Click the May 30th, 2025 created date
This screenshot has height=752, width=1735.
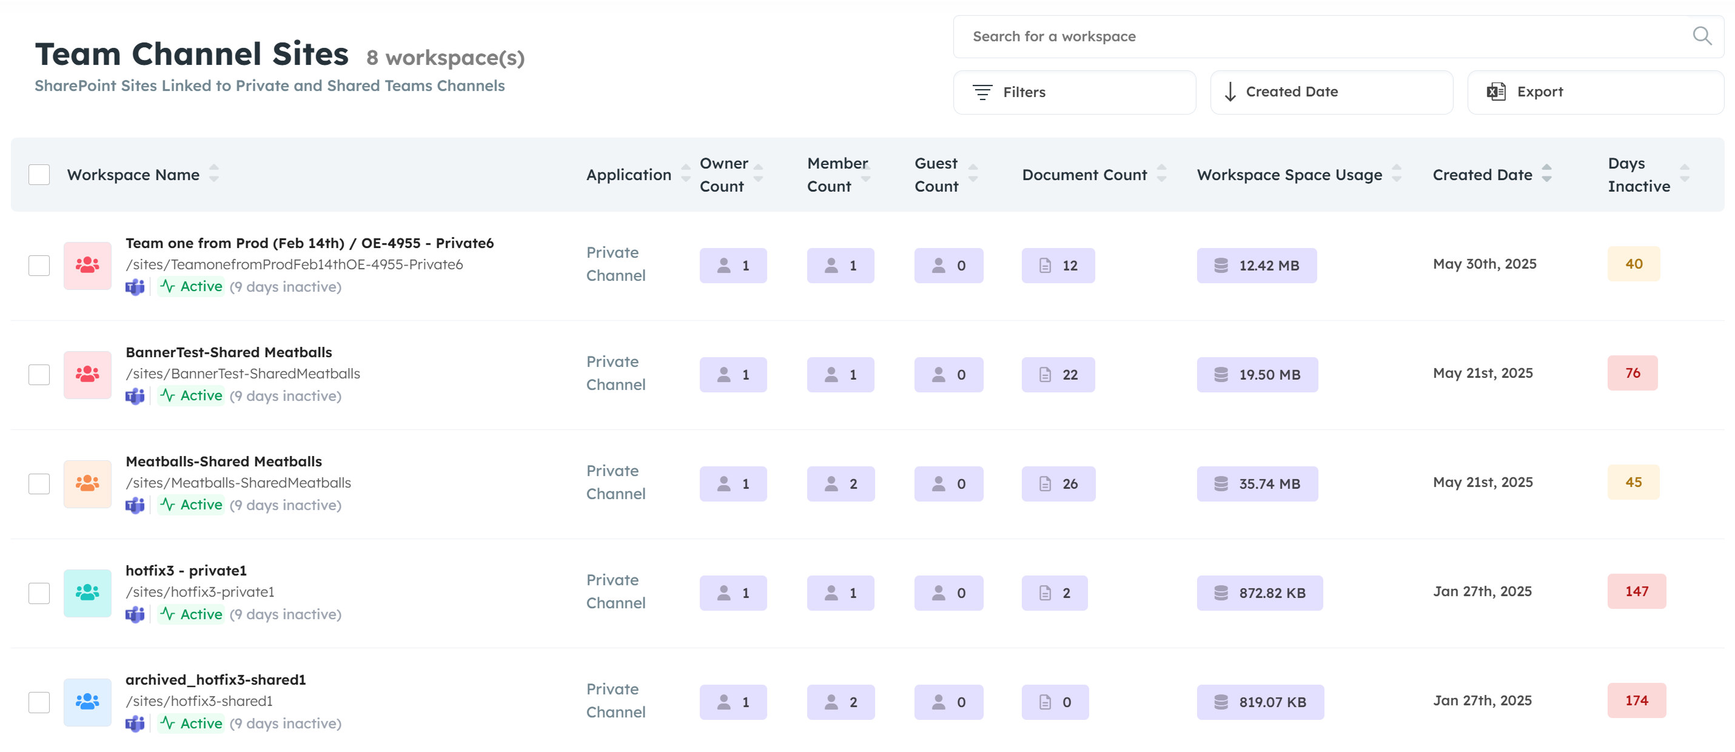pyautogui.click(x=1485, y=264)
